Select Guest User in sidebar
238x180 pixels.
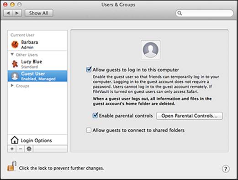[x=37, y=76]
